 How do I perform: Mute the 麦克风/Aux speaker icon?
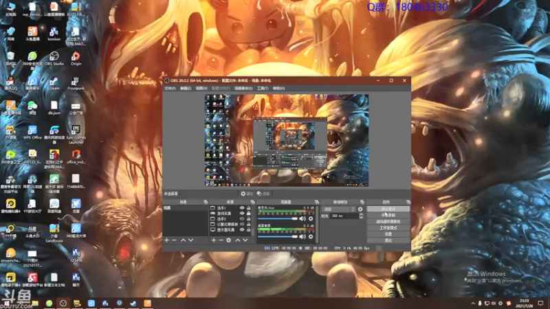point(302,218)
